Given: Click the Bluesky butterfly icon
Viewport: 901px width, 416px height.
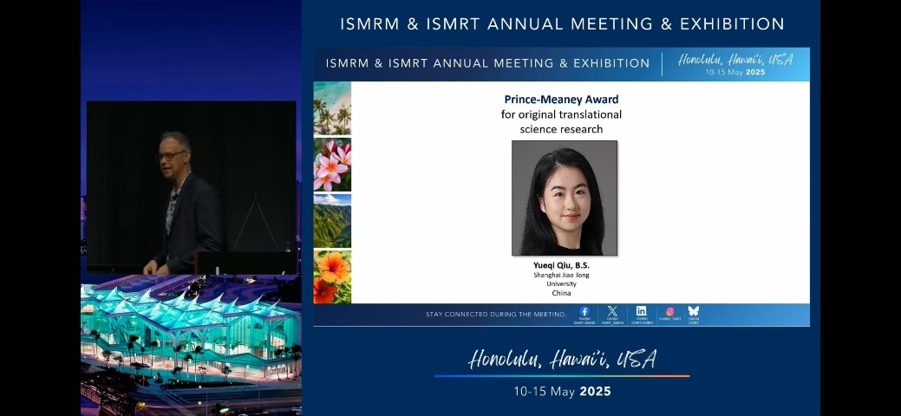Looking at the screenshot, I should 693,312.
